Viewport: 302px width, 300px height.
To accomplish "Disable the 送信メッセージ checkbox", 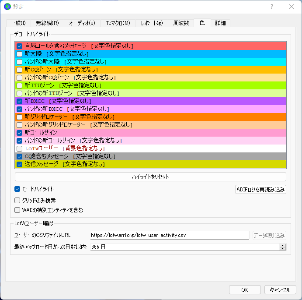I will (x=20, y=164).
